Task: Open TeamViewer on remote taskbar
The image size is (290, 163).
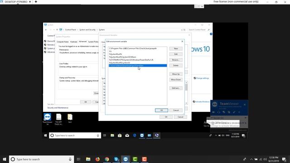Action: point(142,135)
